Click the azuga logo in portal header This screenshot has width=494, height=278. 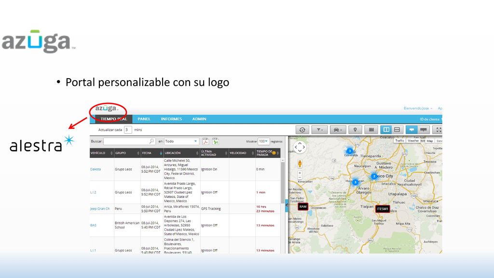(x=107, y=109)
